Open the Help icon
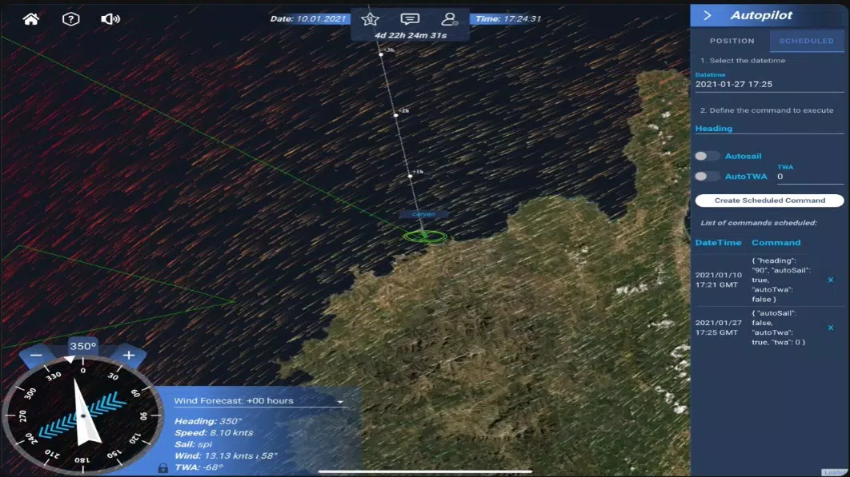The height and width of the screenshot is (477, 850). coord(70,17)
